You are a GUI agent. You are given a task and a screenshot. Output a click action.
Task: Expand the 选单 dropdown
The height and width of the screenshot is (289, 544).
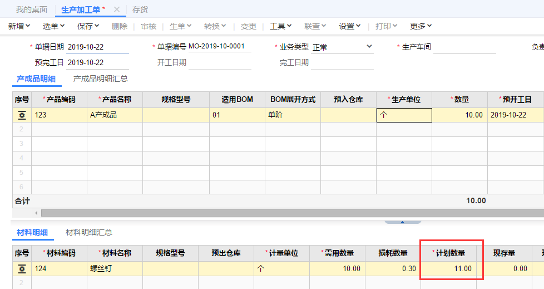point(53,26)
